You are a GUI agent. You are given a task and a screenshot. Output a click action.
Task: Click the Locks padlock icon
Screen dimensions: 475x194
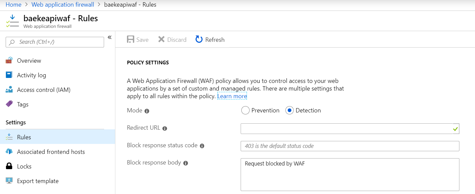9,166
